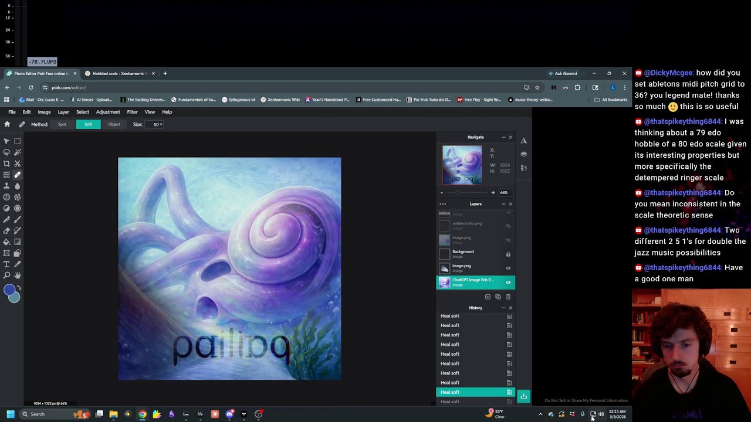
Task: Select the Arrange arrow tool
Action: pyautogui.click(x=6, y=141)
